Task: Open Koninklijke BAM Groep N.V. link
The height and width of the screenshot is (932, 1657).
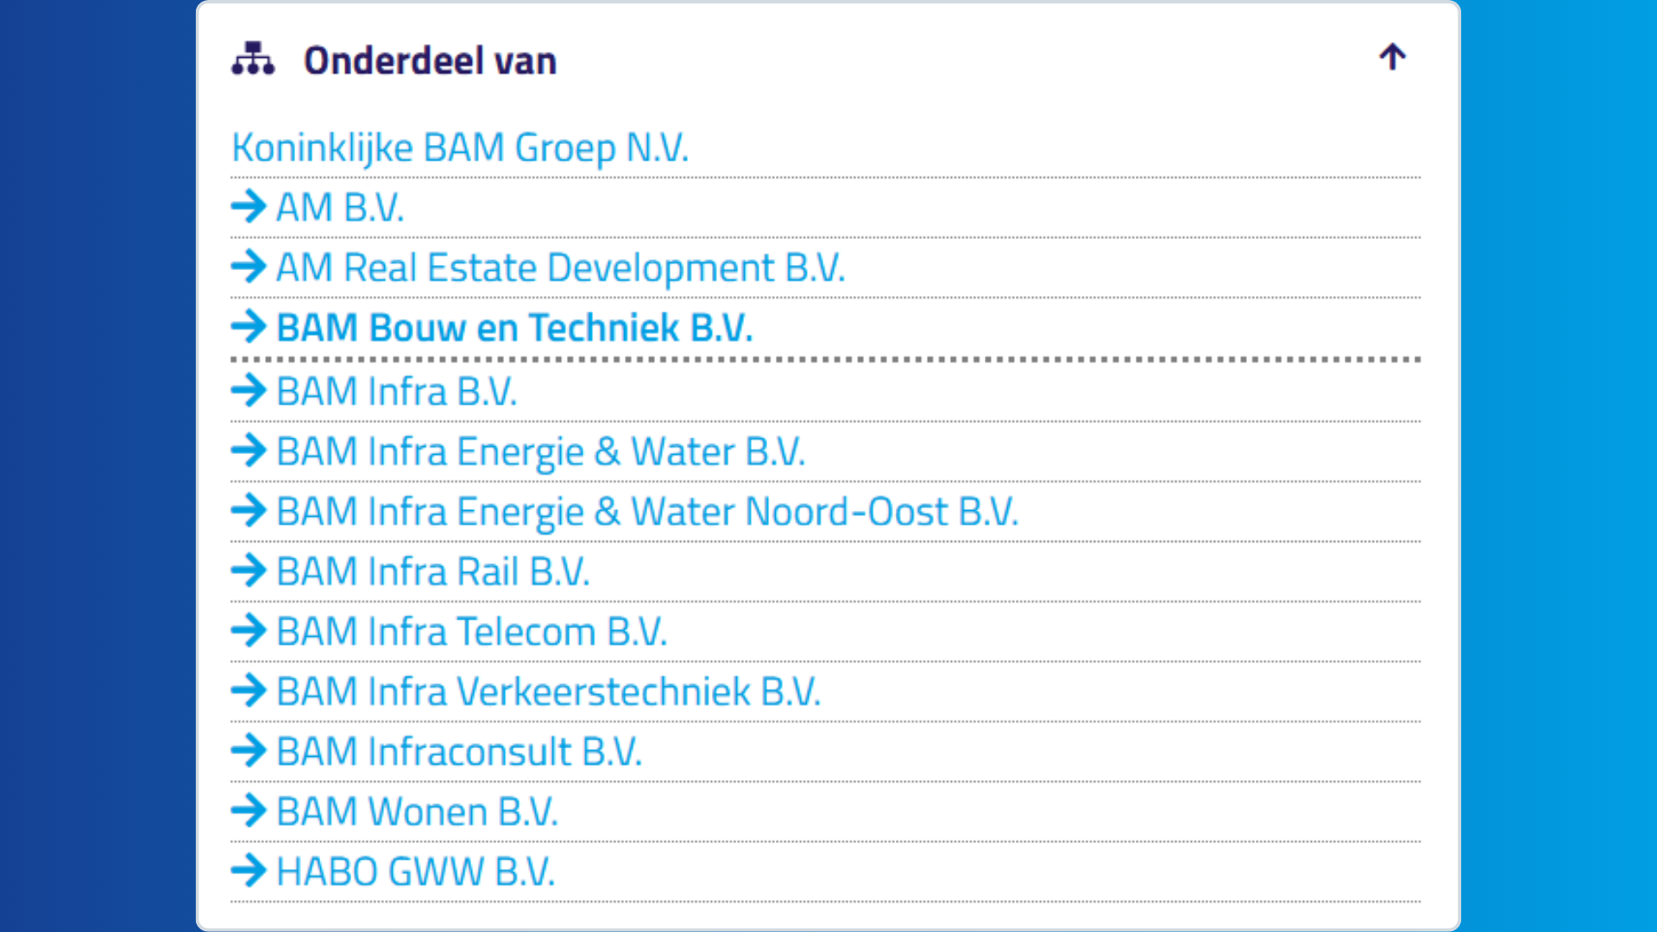Action: tap(460, 148)
